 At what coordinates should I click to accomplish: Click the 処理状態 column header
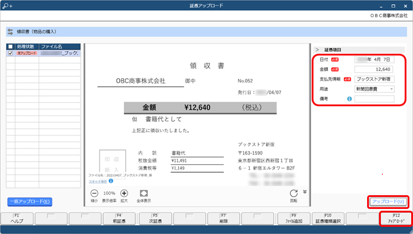pos(27,47)
